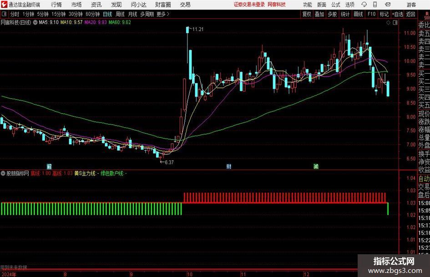Open the 行情 menu
This screenshot has height=277, width=430.
coord(56,5)
